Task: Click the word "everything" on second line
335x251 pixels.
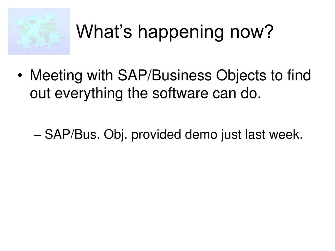Action: point(89,94)
